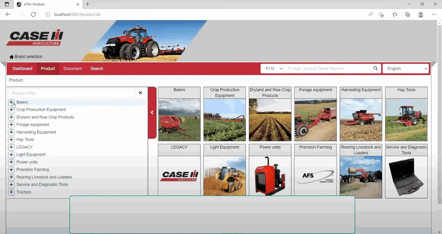Expand Rearing Livestock and Loaders node
This screenshot has height=234, width=442.
click(x=11, y=177)
